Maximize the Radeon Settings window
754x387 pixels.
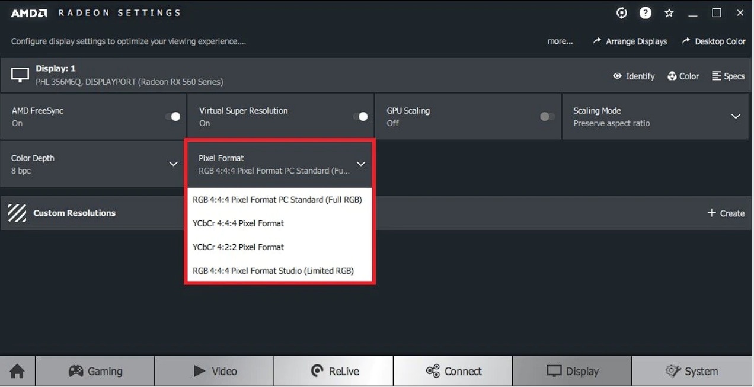click(717, 13)
